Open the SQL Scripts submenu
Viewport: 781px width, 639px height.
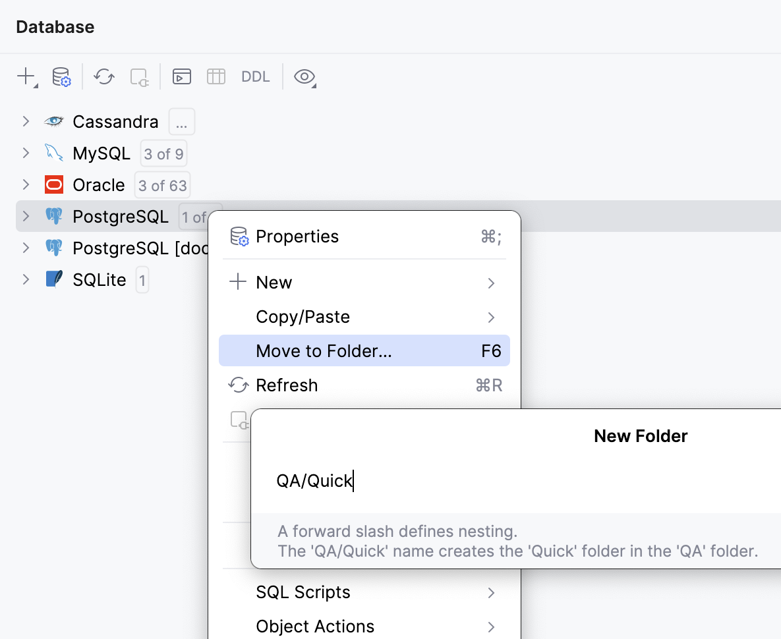(x=303, y=592)
